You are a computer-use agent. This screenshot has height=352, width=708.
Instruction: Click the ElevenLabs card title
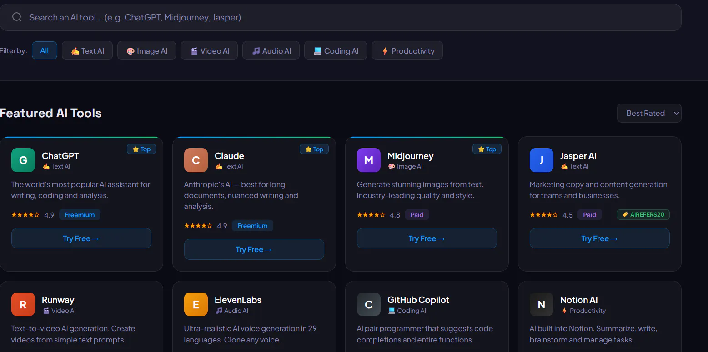click(x=238, y=300)
